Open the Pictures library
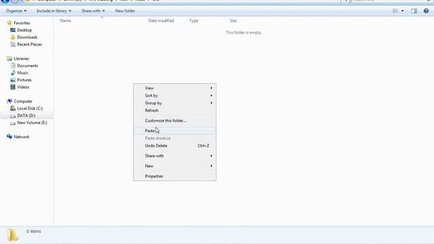This screenshot has height=244, width=434. [24, 80]
